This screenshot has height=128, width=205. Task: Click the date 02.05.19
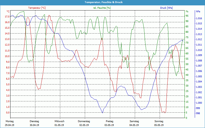(x=84, y=125)
